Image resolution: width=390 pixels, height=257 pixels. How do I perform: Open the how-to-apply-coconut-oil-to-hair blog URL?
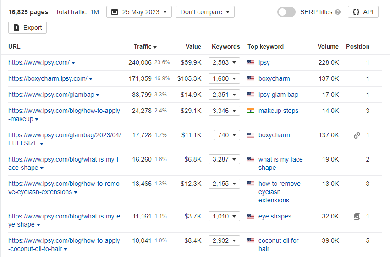coord(64,245)
